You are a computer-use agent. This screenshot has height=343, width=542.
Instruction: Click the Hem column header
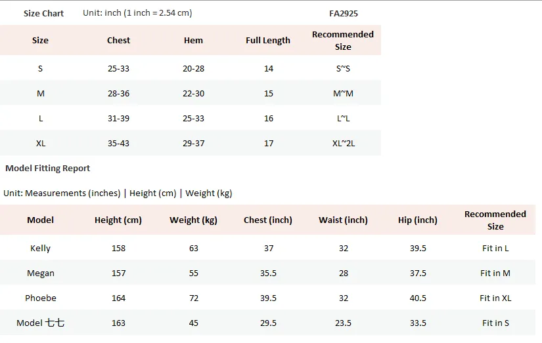(193, 41)
